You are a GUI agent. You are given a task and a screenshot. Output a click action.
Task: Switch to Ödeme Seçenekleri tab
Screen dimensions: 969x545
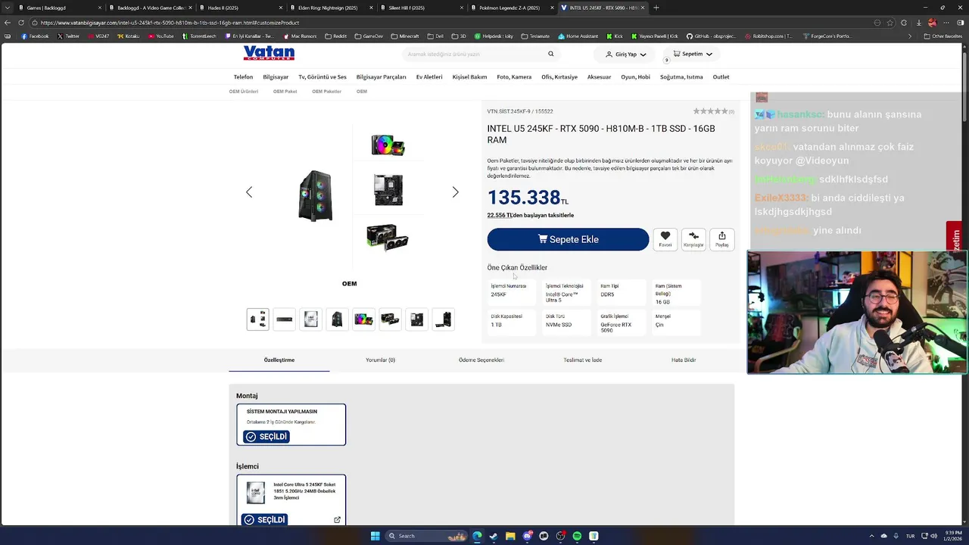tap(481, 360)
